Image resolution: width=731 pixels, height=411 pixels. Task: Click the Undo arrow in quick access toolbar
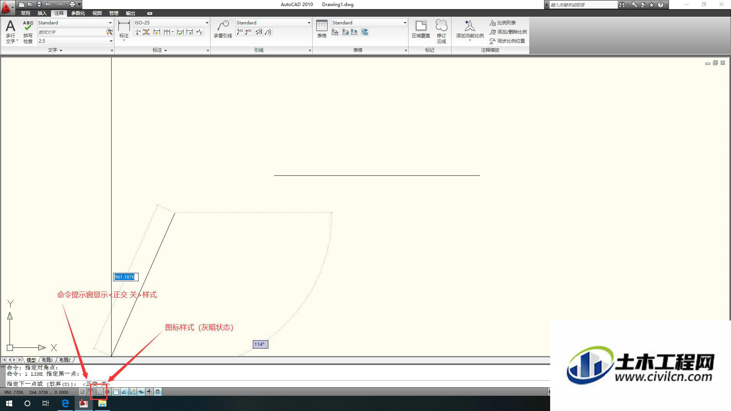coord(48,5)
